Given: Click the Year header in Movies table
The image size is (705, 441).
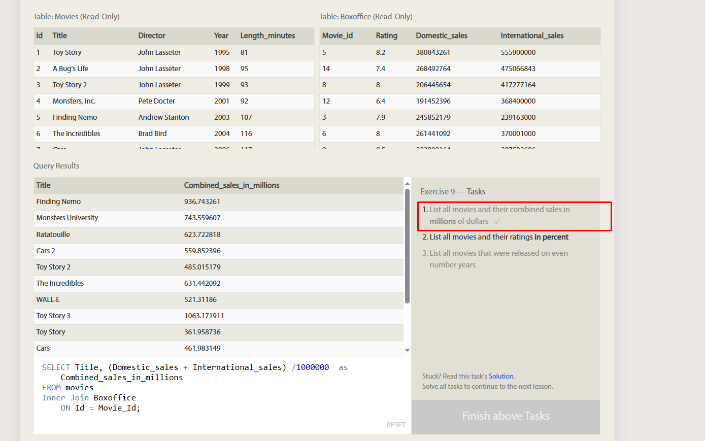Looking at the screenshot, I should click(x=221, y=36).
